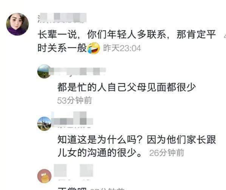Image resolution: width=226 pixels, height=190 pixels.
Task: Open blurred username above 知道这是为什么吗 reply
Action: [72, 120]
